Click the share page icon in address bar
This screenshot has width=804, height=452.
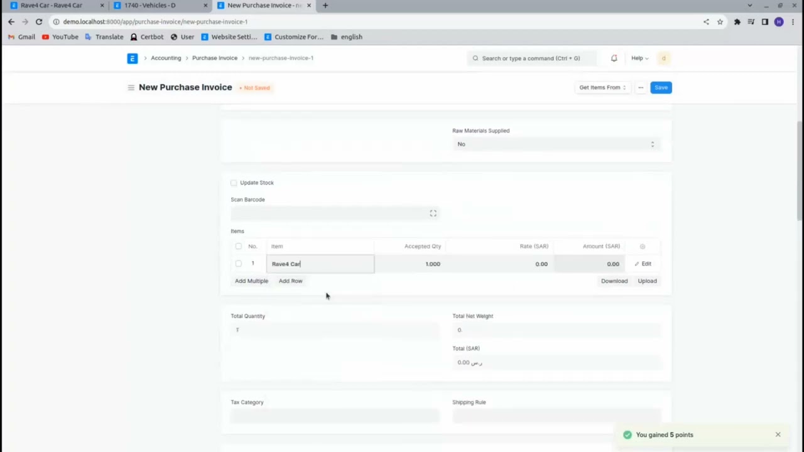click(x=706, y=21)
